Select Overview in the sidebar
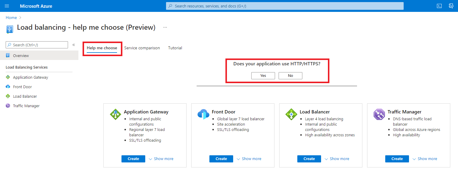The image size is (458, 174). (x=39, y=56)
